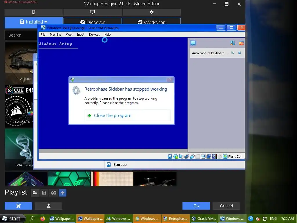Select green Razer hexagon wallpaper thumbnail
Screen dimensions: 297x223
(69, 179)
